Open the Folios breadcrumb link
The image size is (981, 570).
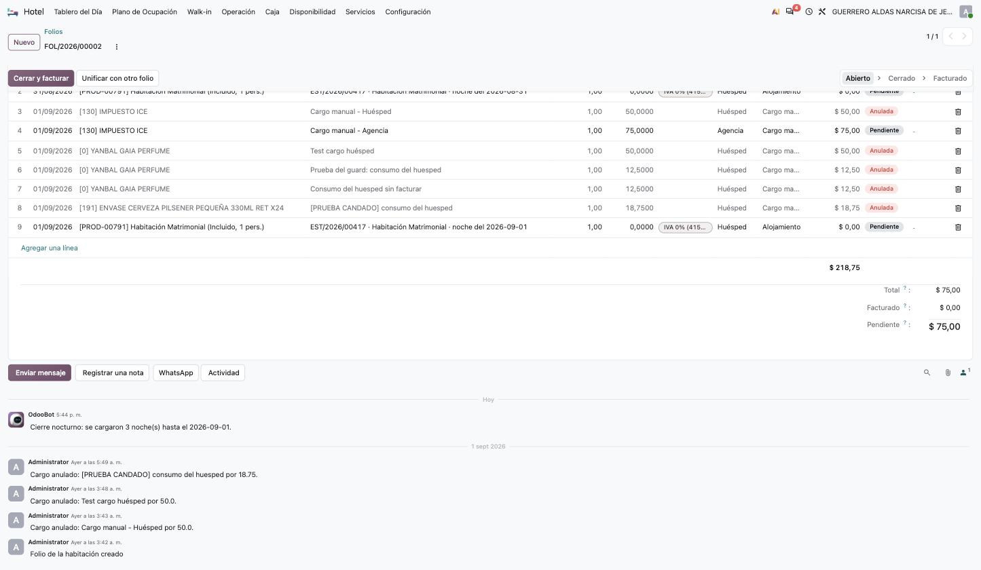(x=53, y=32)
